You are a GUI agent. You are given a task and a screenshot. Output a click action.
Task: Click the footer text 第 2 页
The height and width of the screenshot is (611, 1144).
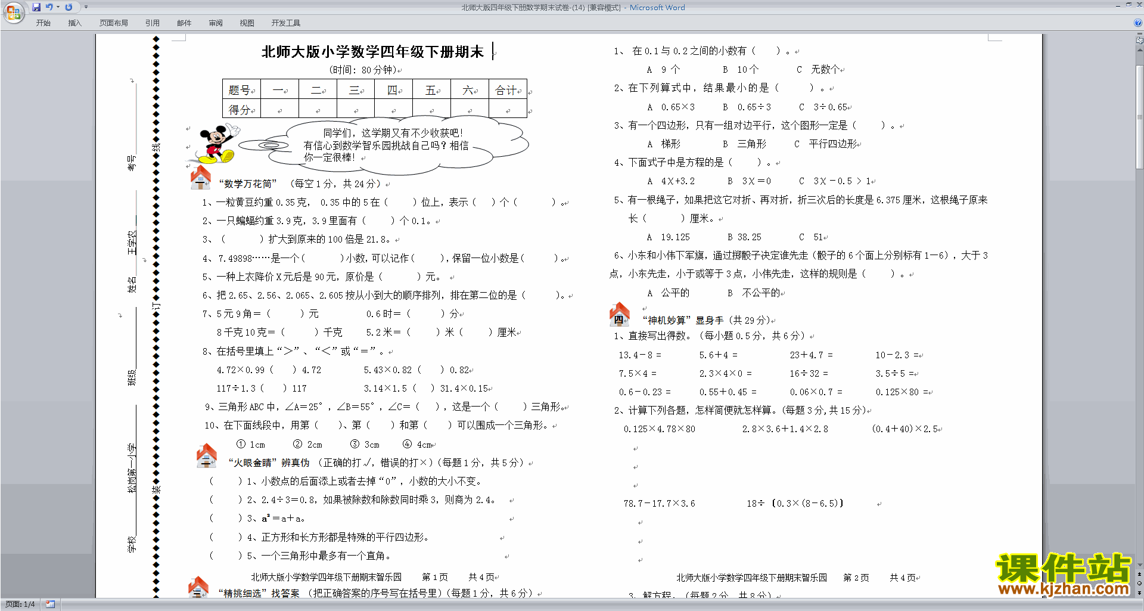coord(856,578)
